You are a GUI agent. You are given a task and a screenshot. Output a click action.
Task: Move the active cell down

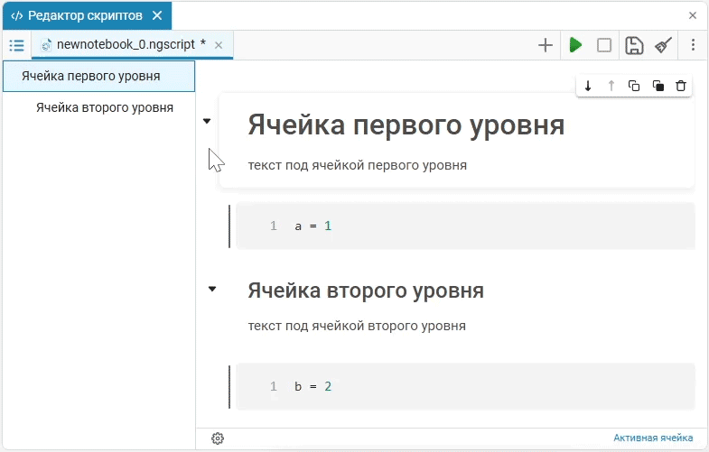pos(588,86)
